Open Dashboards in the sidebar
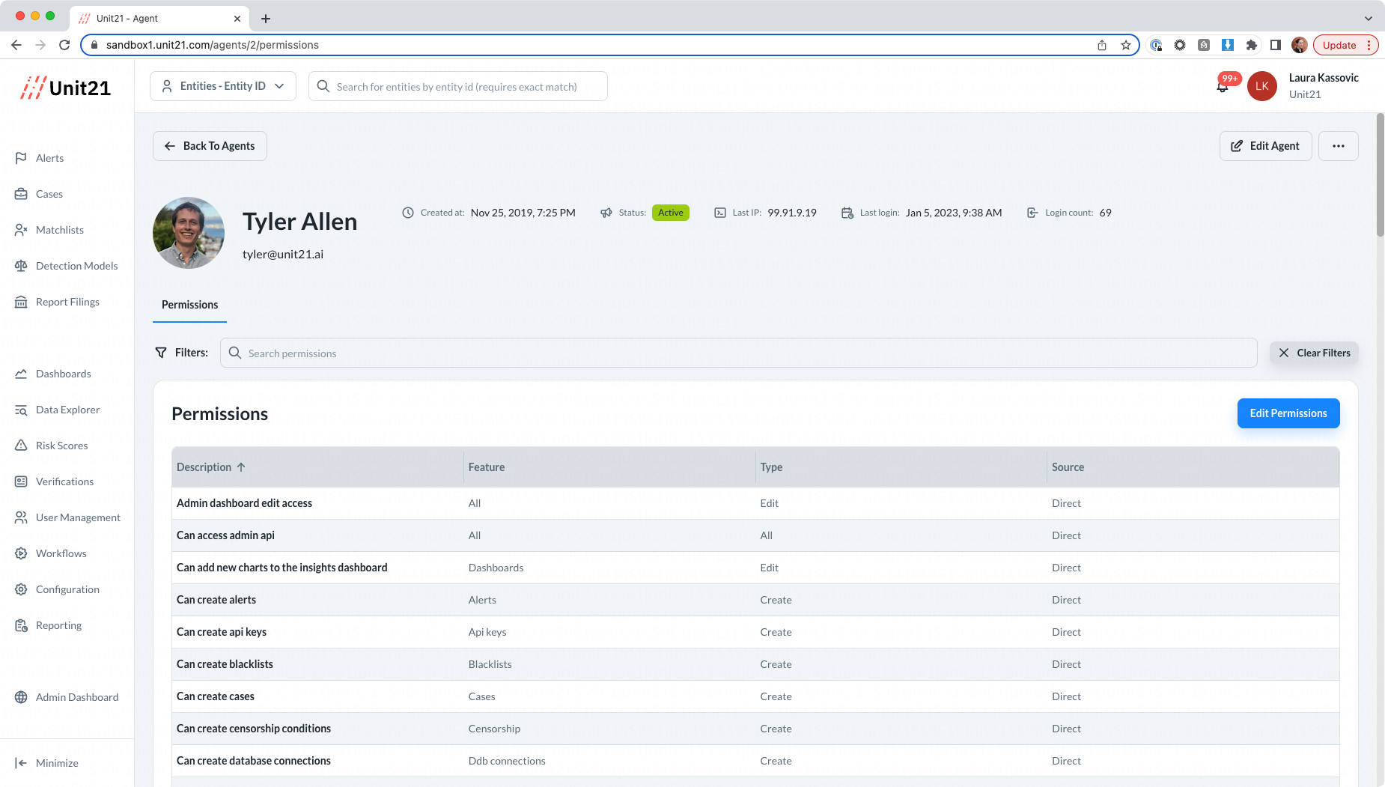The width and height of the screenshot is (1385, 787). 52,374
